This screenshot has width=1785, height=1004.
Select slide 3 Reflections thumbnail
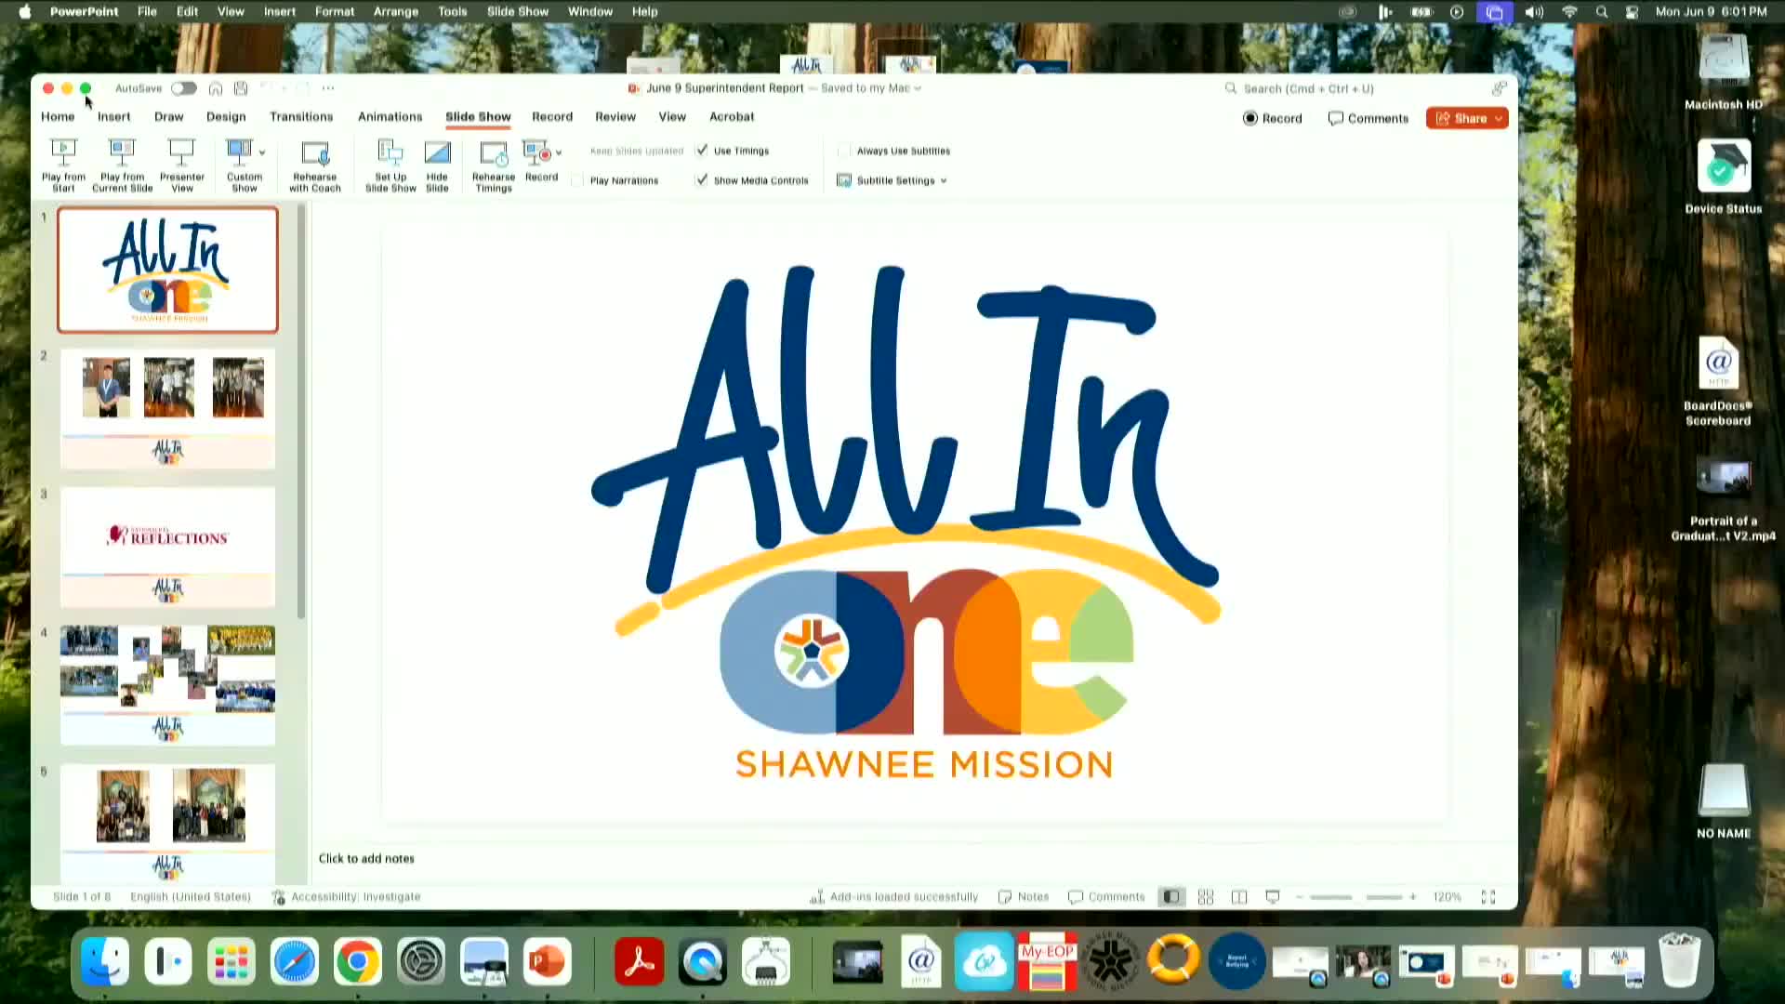[168, 548]
